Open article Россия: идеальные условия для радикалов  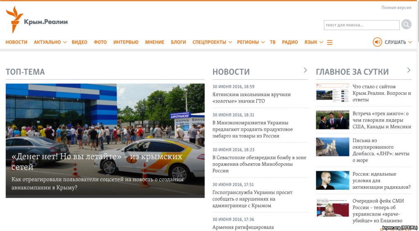pyautogui.click(x=382, y=181)
